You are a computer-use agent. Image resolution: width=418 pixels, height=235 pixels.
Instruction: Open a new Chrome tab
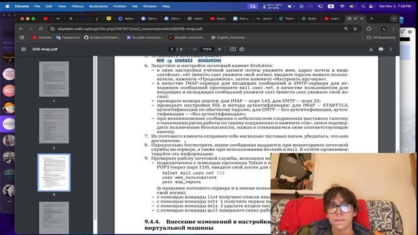[x=372, y=19]
